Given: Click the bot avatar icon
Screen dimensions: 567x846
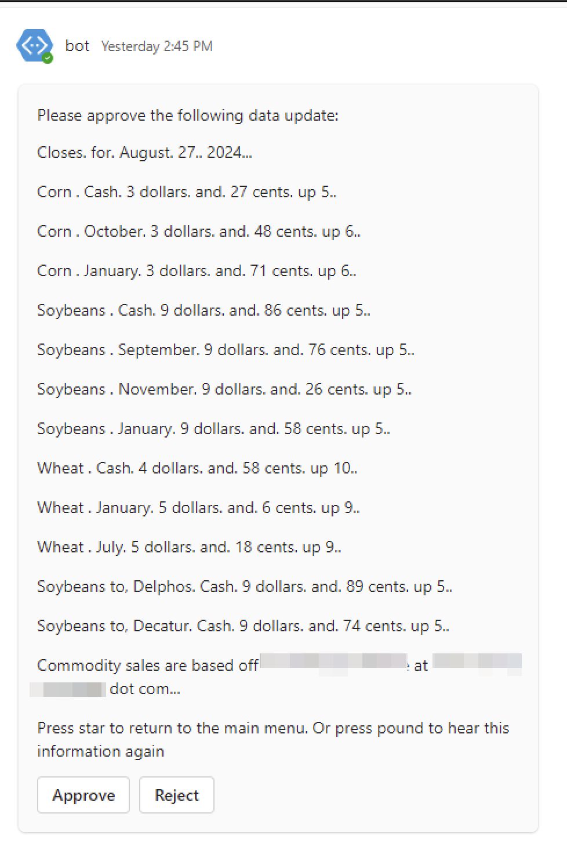Looking at the screenshot, I should (x=34, y=46).
